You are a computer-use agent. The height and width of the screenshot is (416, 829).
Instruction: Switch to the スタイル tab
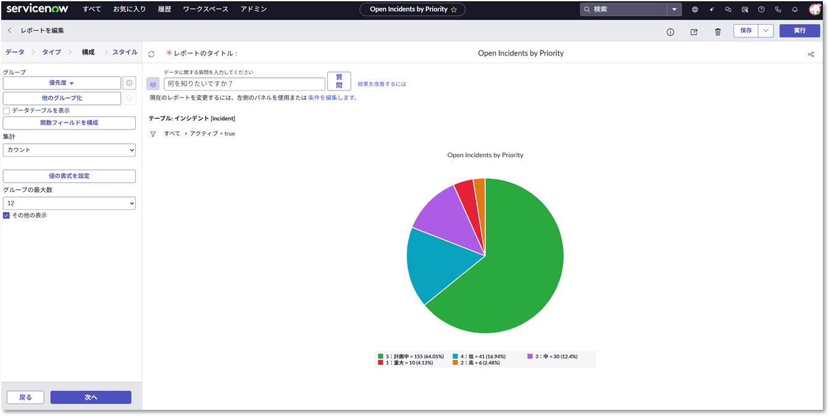(125, 52)
